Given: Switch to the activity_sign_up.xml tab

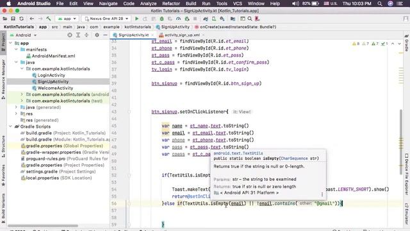Looking at the screenshot, I should pos(182,35).
